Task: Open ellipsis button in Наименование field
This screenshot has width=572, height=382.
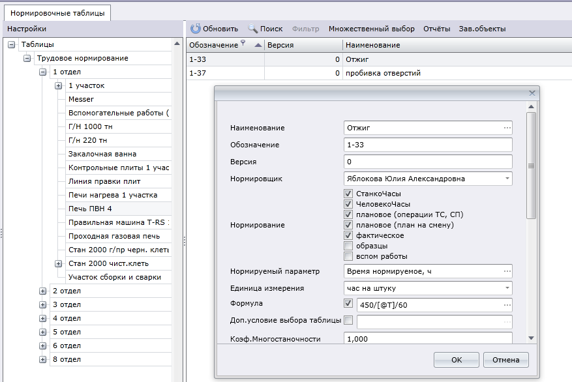Action: pos(507,128)
